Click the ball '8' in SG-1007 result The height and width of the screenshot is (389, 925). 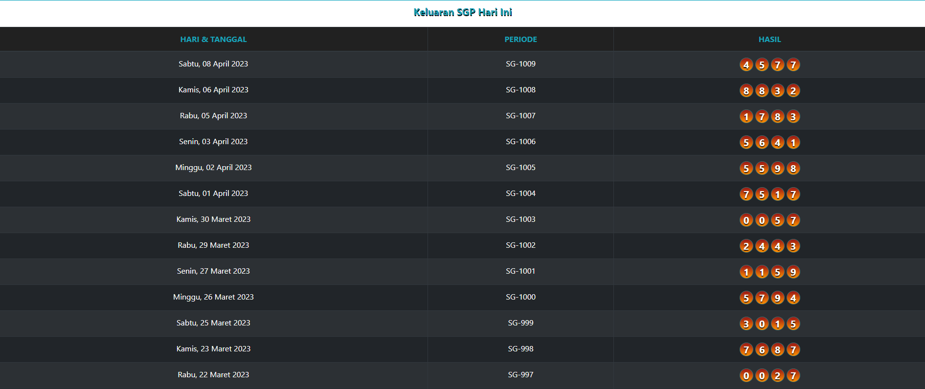(x=778, y=116)
